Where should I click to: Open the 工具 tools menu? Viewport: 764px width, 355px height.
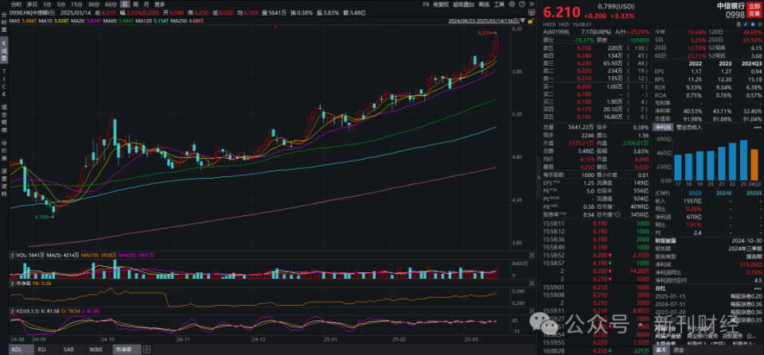499,4
